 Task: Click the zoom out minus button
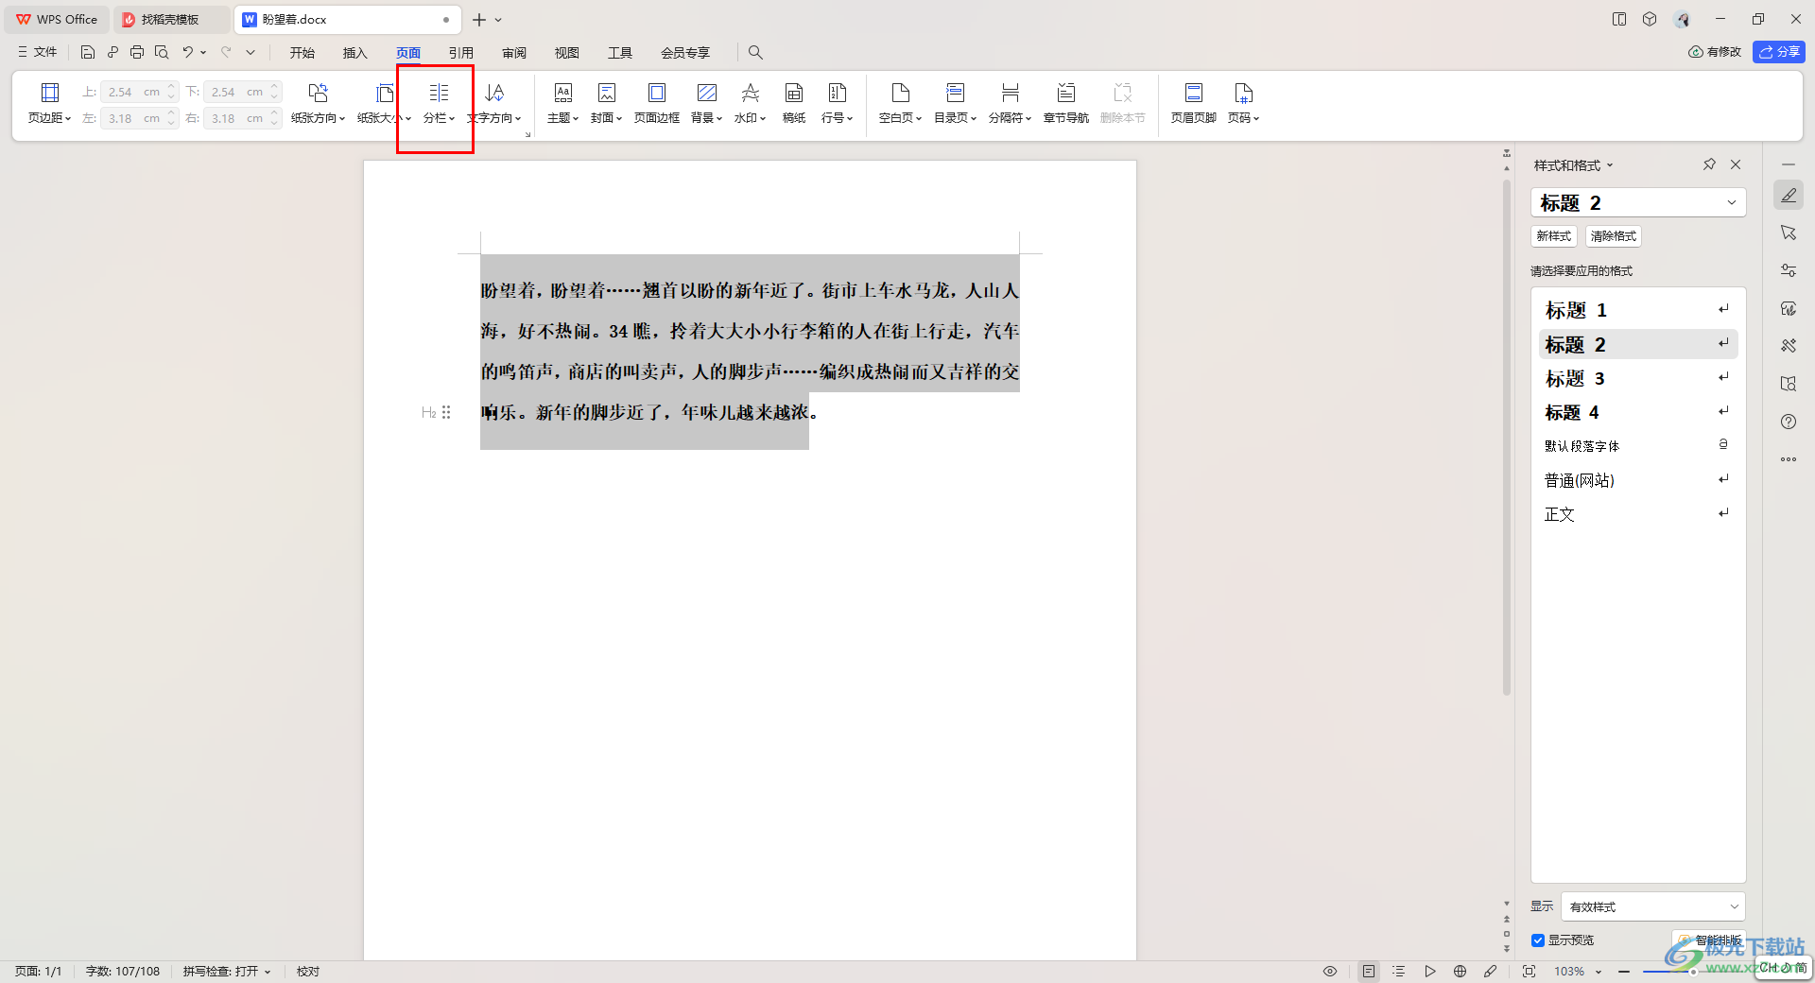[1624, 972]
